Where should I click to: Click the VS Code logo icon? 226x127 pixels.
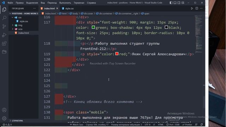[3, 2]
